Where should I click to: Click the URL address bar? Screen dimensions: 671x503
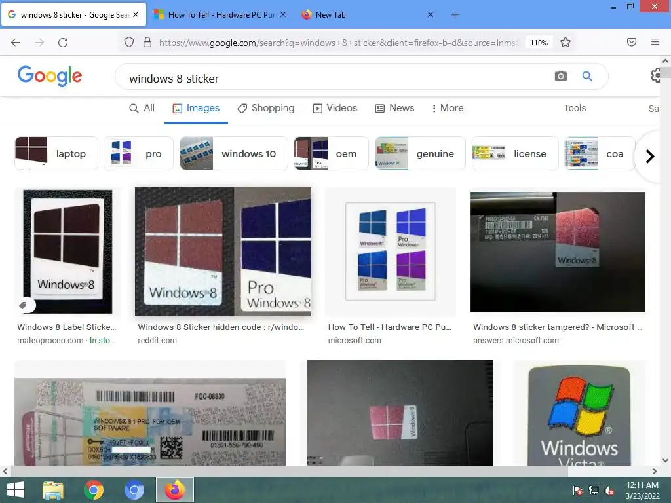pyautogui.click(x=338, y=43)
